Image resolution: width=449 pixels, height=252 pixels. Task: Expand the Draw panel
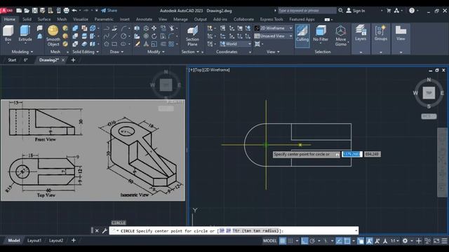pos(116,52)
